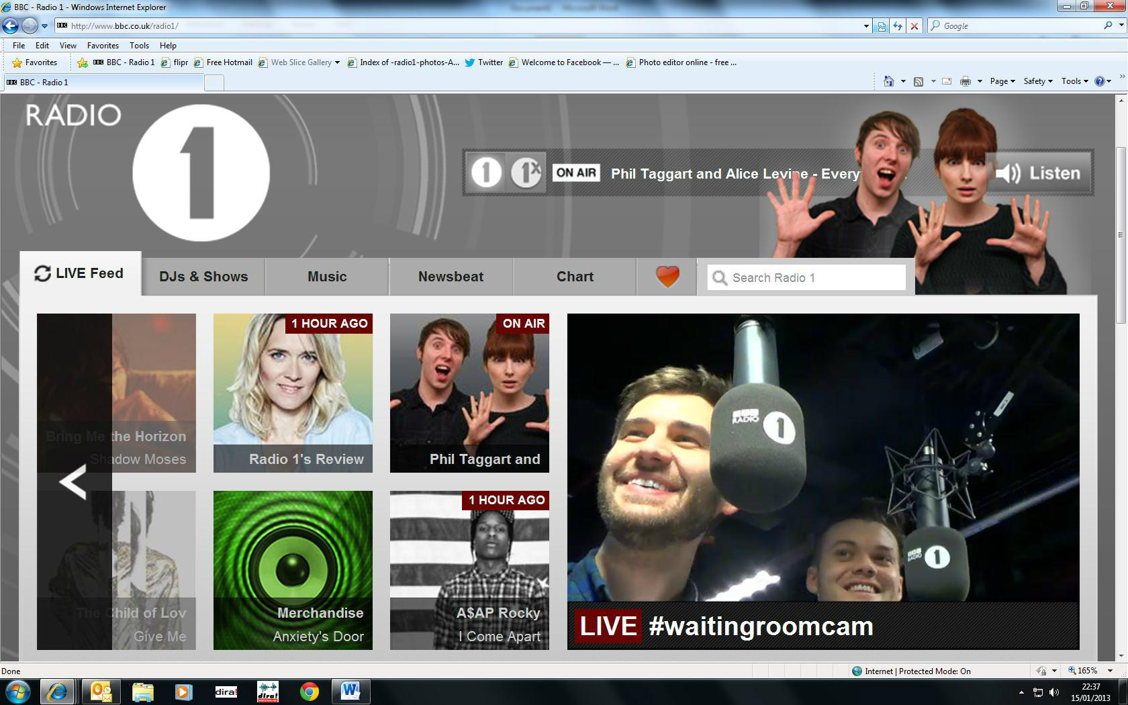Refresh the page with the Refresh icon

pos(898,26)
